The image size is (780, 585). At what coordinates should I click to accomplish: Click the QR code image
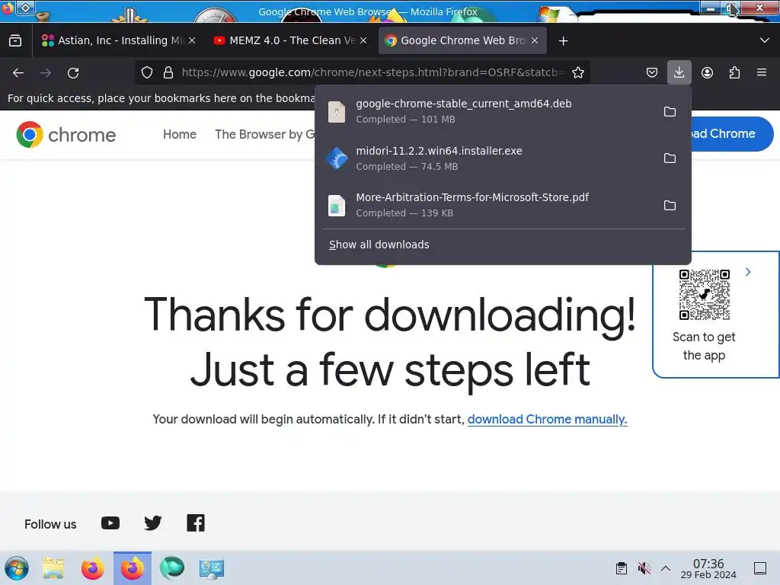(704, 295)
